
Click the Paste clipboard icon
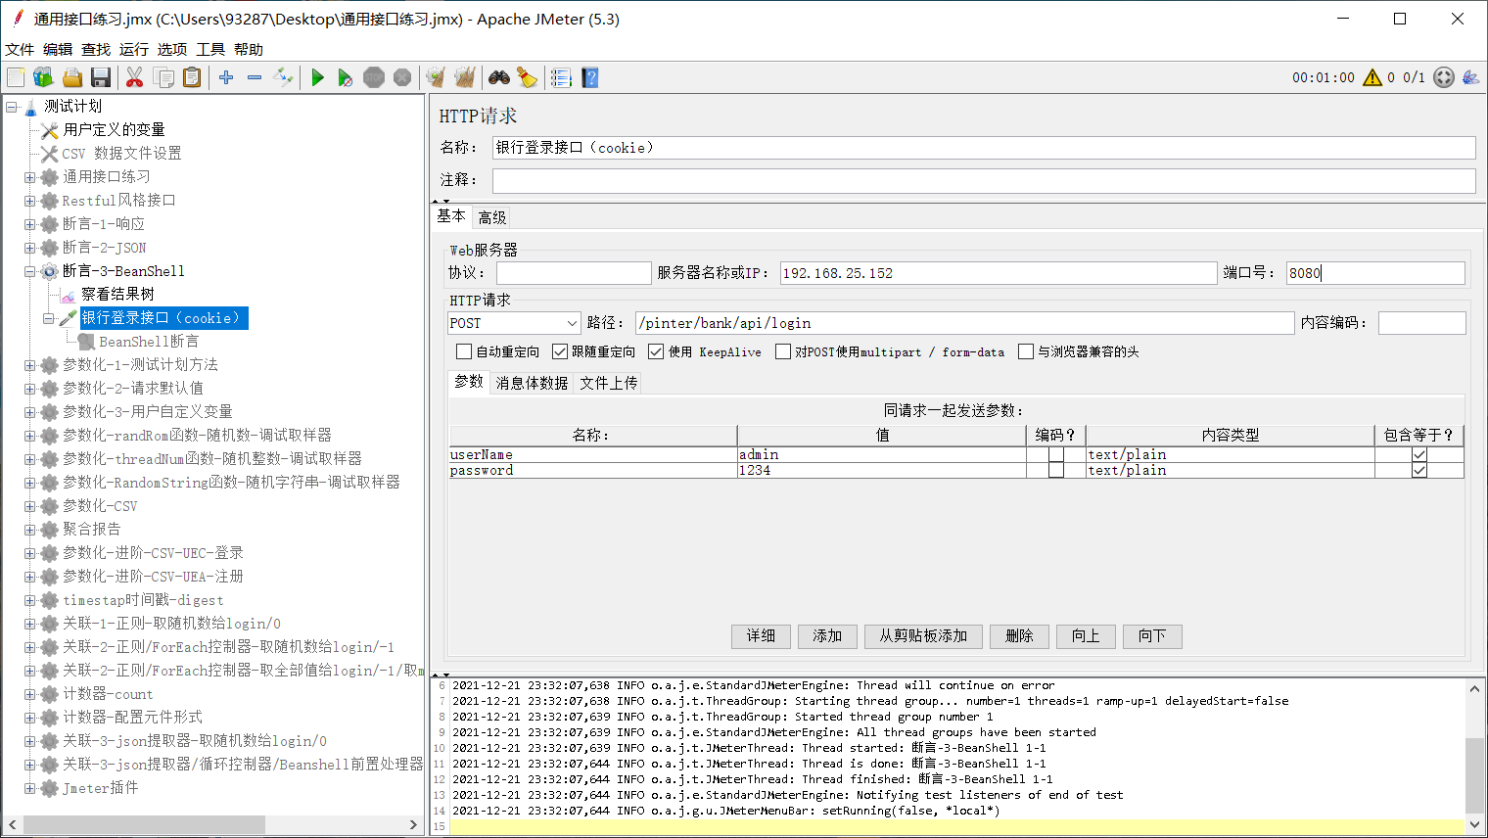[x=192, y=77]
